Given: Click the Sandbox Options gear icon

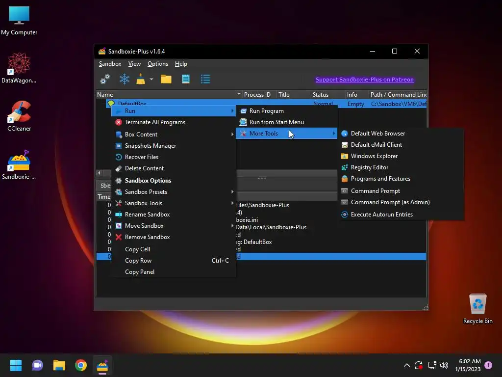Looking at the screenshot, I should (x=119, y=181).
